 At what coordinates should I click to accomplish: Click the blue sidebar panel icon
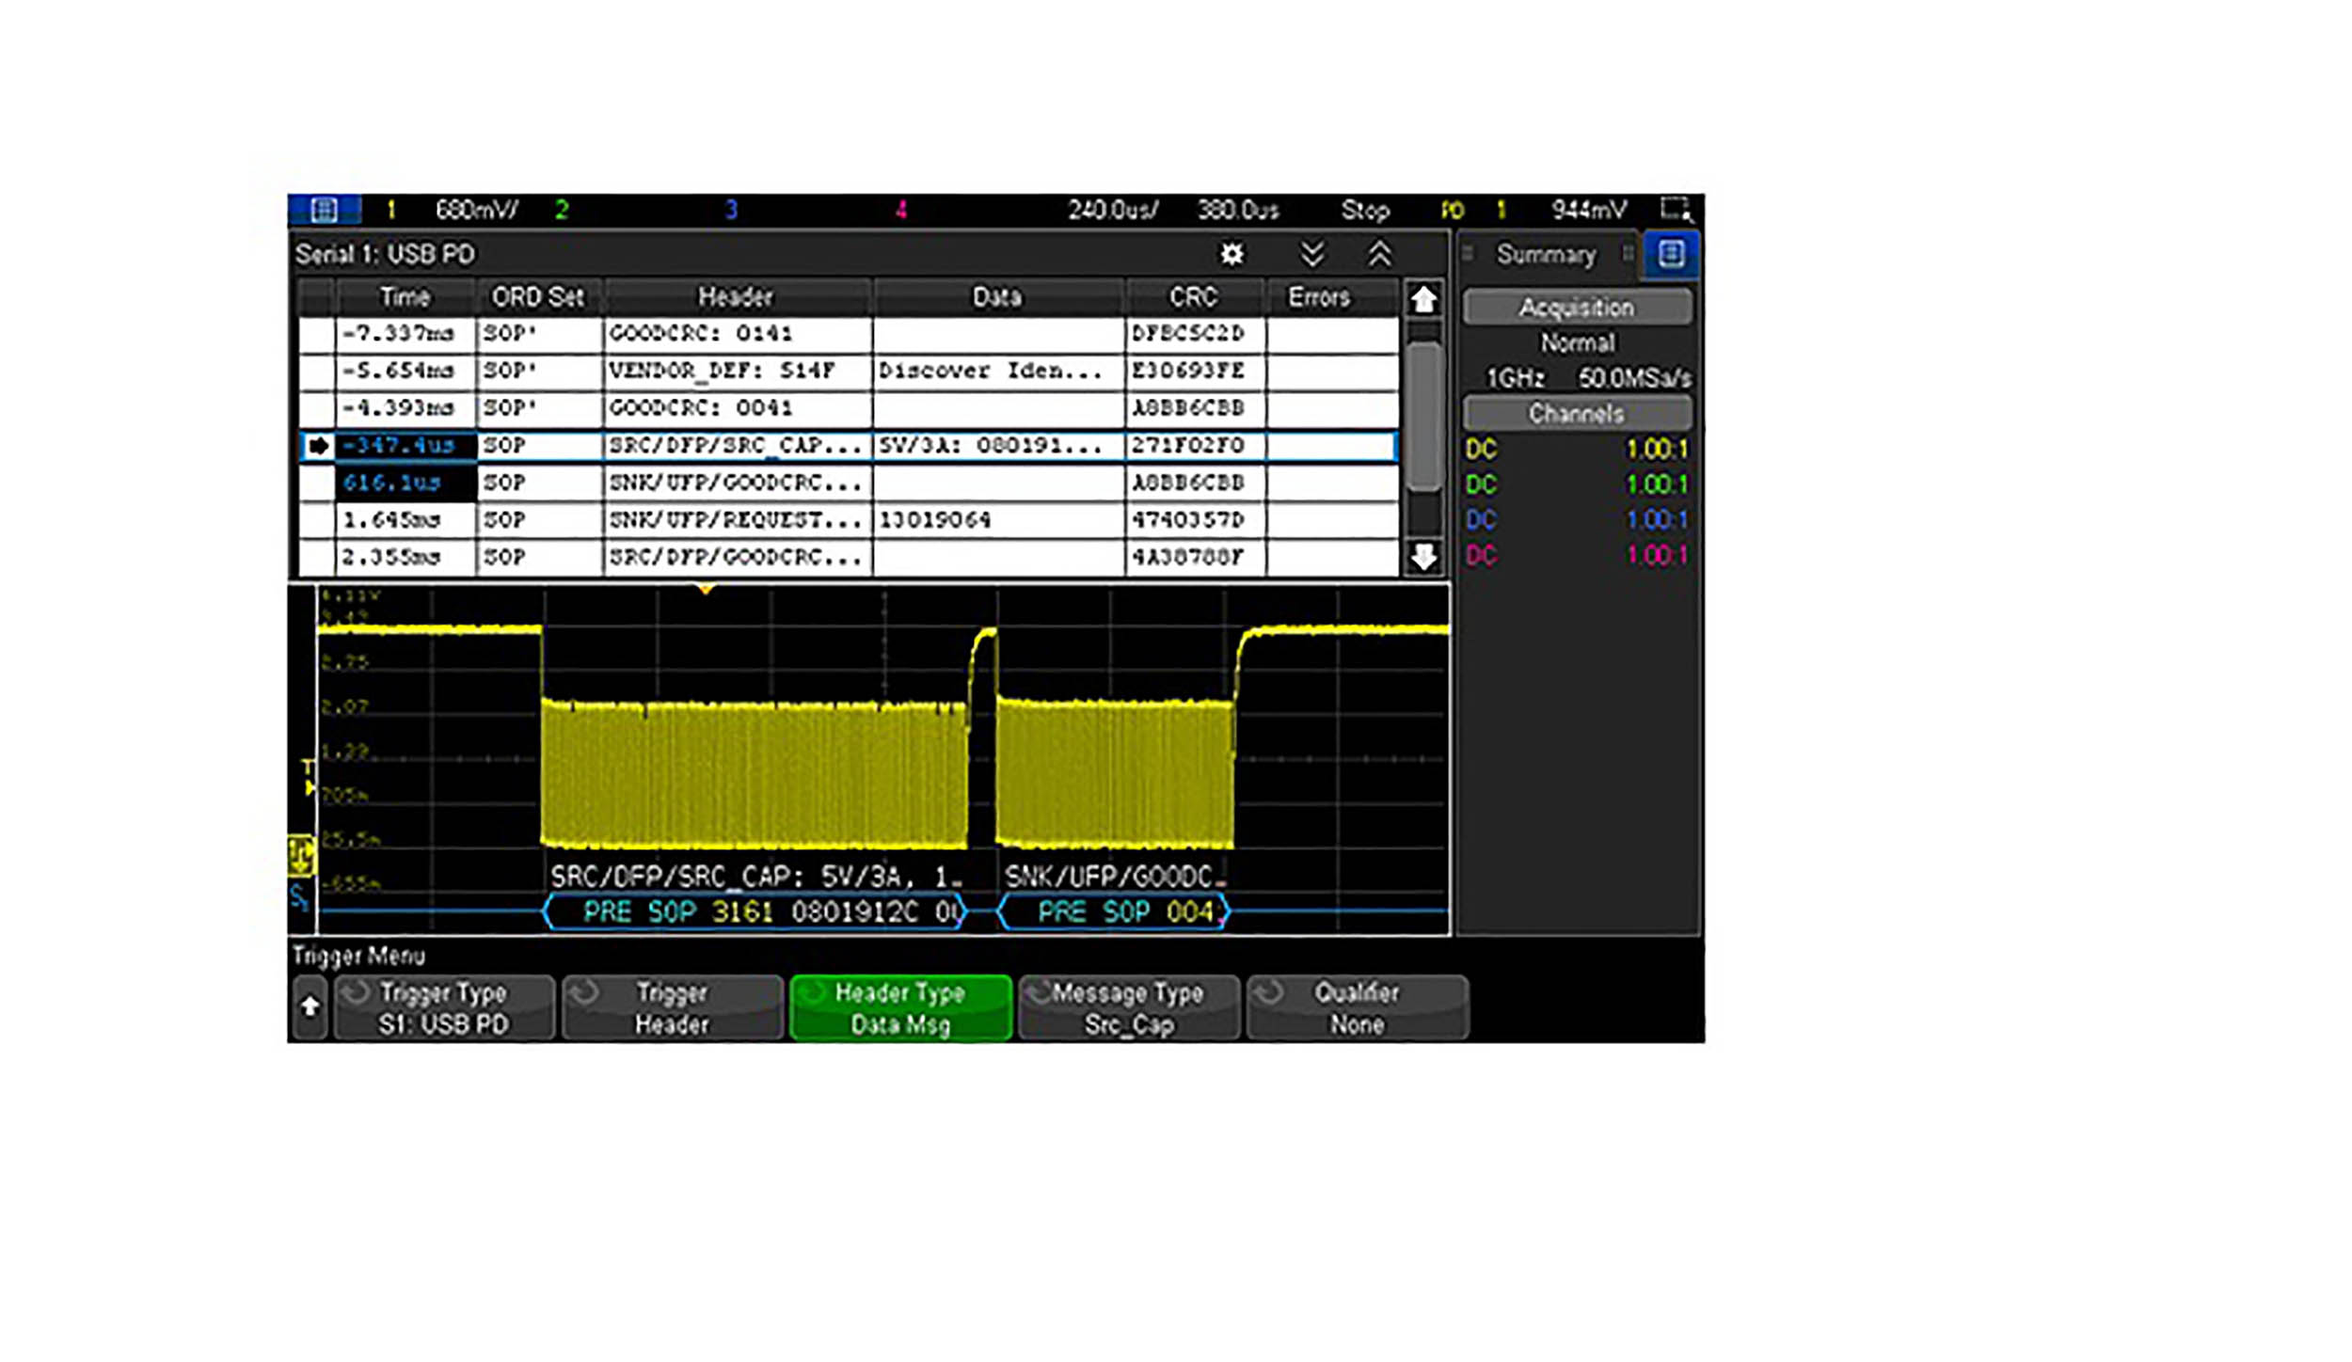click(x=1671, y=254)
